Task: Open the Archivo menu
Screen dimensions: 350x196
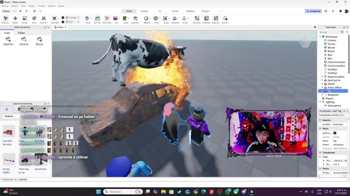Action: click(5, 6)
